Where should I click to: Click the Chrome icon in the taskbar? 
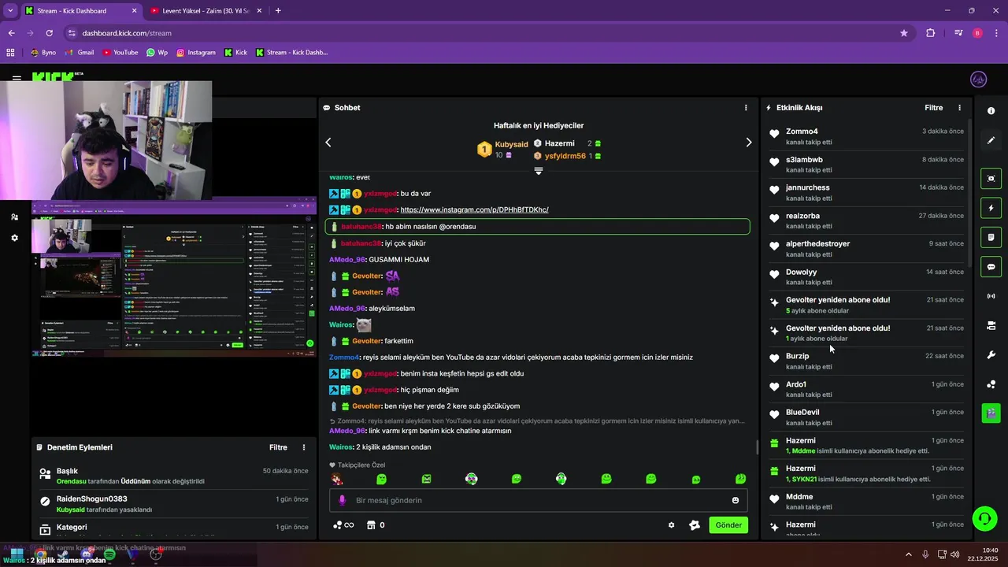[40, 554]
